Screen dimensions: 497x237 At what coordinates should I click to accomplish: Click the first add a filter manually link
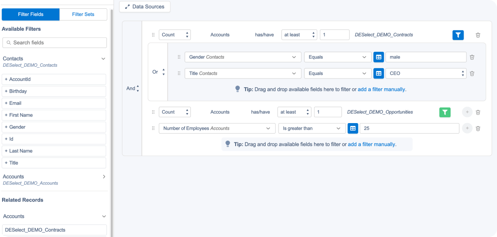pos(382,89)
